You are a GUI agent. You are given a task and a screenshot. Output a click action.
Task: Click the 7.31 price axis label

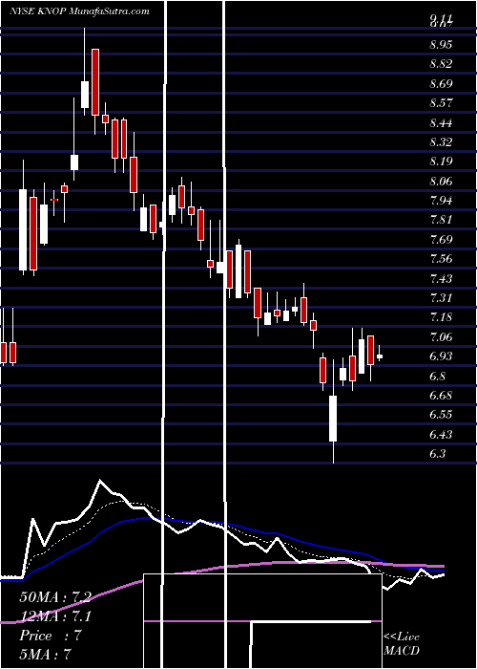[x=441, y=297]
